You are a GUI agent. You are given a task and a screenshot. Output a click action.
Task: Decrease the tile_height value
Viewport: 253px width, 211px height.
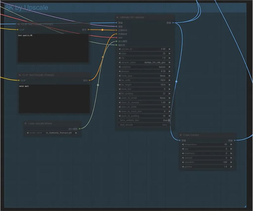tap(120, 85)
